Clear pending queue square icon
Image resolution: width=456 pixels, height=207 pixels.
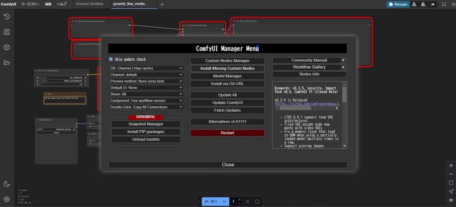[x=257, y=202]
